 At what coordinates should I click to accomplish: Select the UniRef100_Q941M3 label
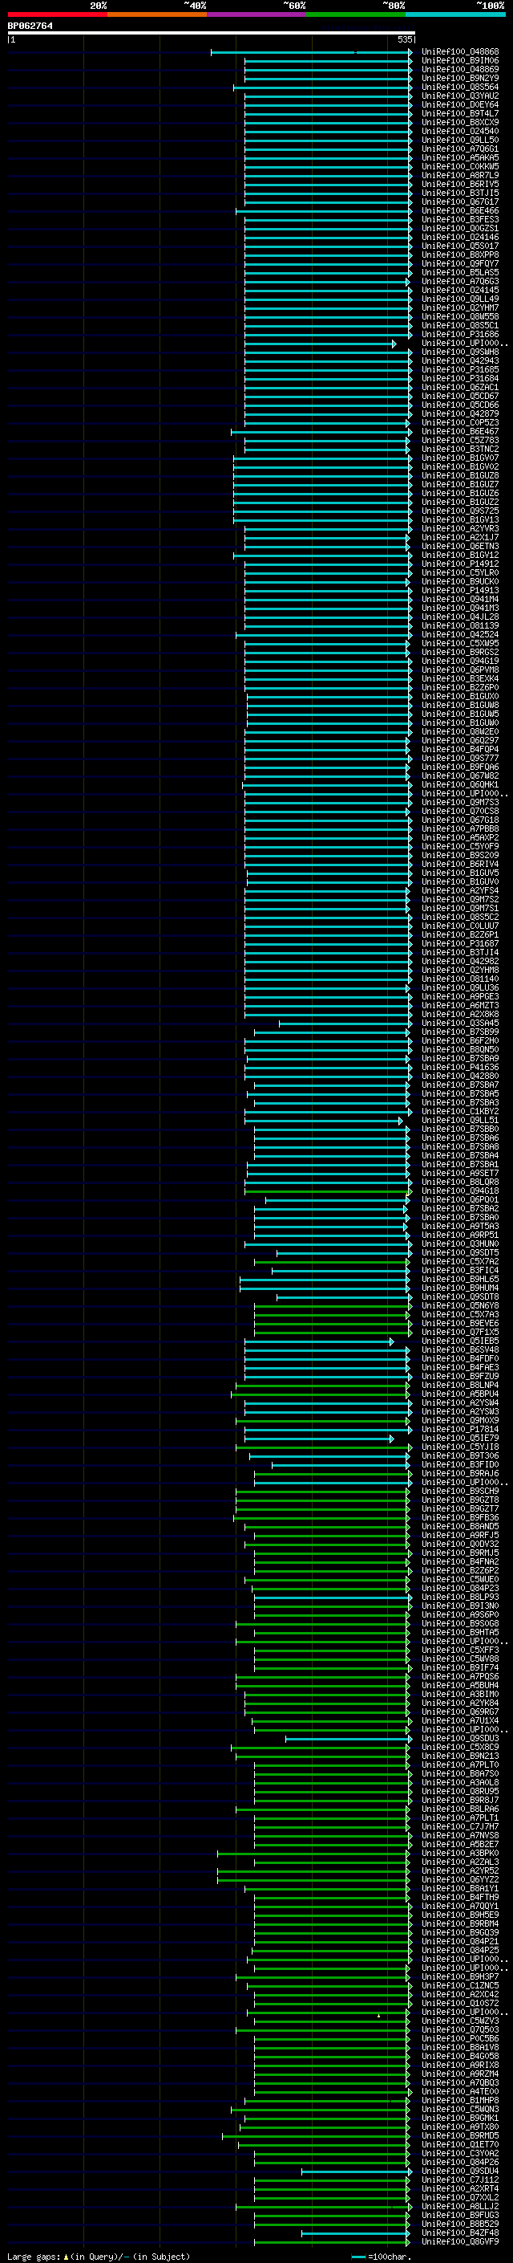459,608
